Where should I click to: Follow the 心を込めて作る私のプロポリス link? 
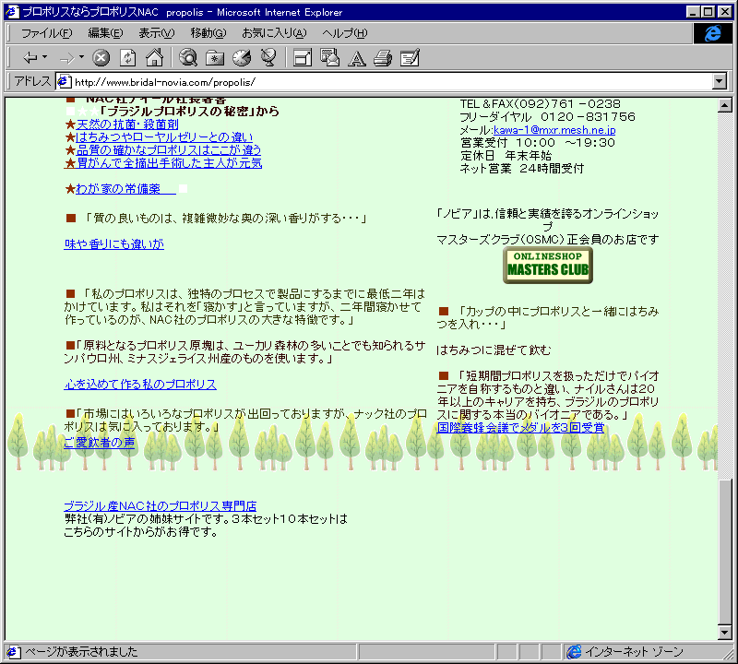[x=140, y=384]
